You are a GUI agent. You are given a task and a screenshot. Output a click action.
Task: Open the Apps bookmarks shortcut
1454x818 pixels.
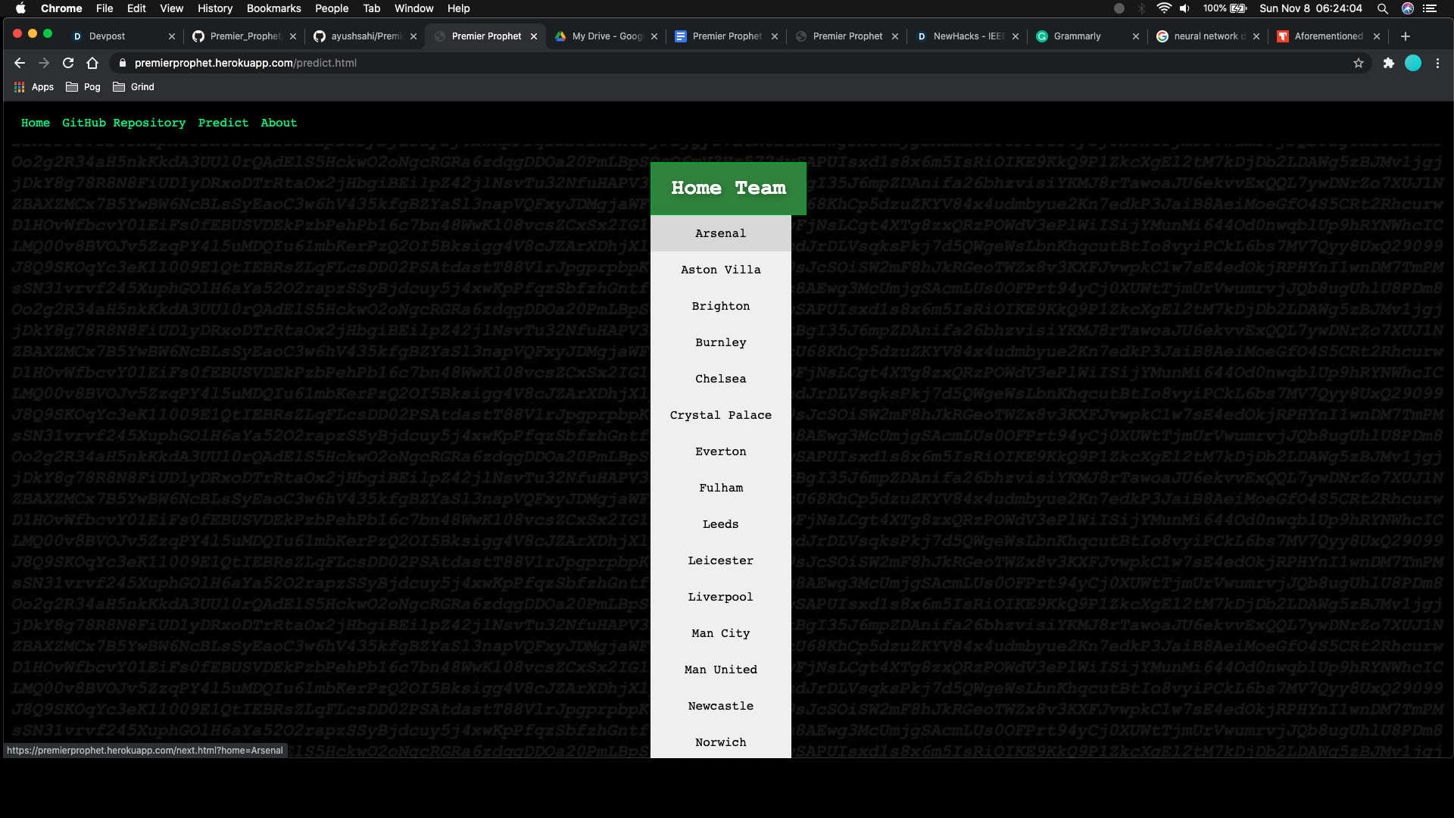34,87
